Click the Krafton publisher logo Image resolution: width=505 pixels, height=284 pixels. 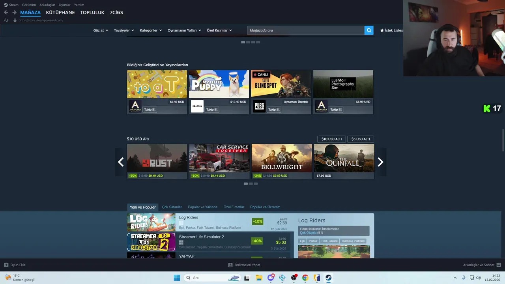click(197, 106)
